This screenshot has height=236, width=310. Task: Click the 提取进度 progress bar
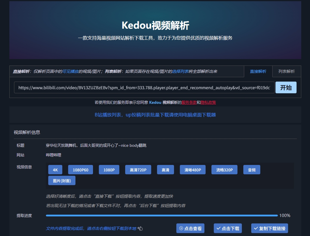[161, 216]
